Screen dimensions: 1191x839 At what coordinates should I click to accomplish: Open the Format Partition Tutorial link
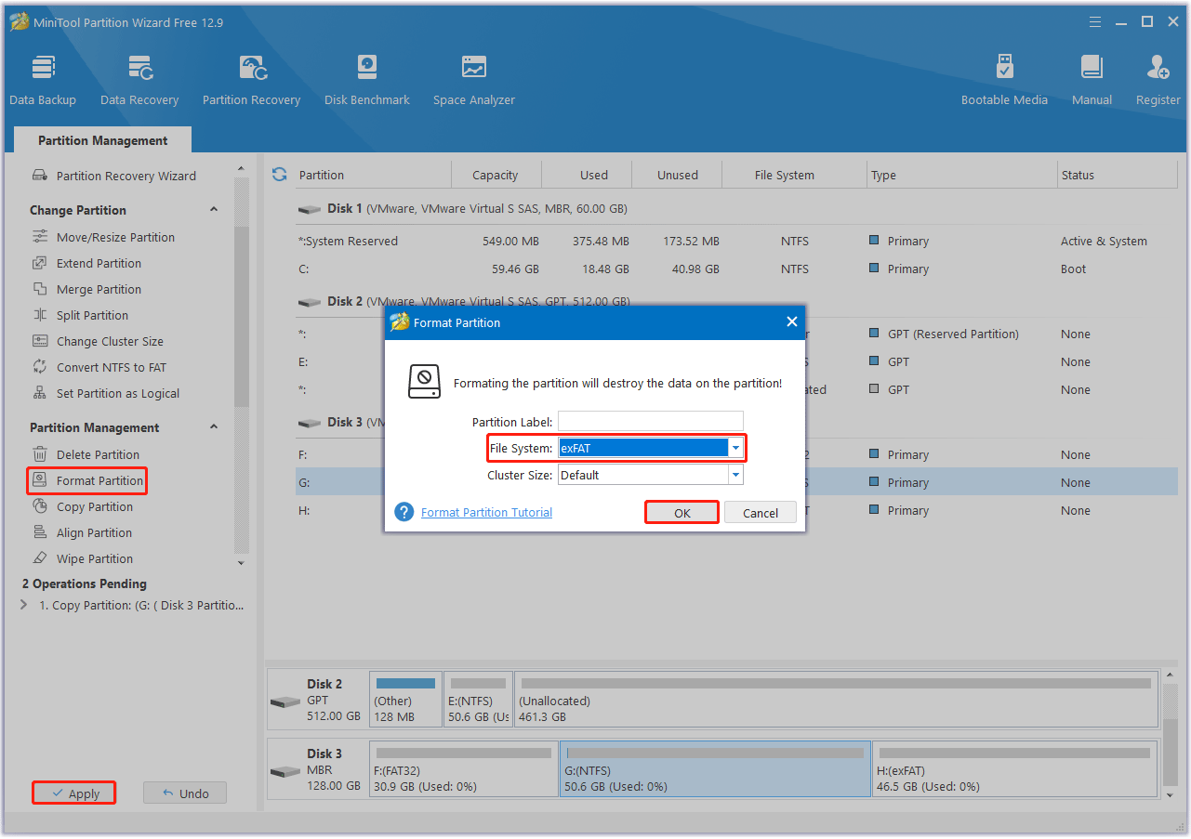(486, 512)
